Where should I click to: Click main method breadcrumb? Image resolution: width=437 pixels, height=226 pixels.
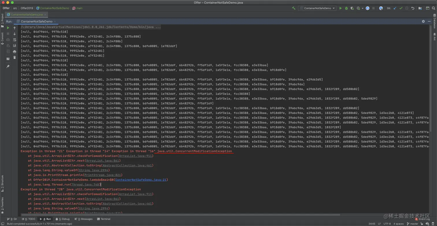77,8
